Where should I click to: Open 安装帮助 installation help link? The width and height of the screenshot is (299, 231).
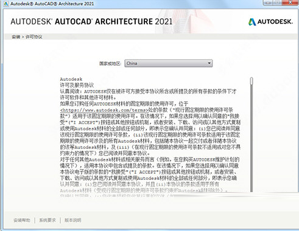click(22, 220)
